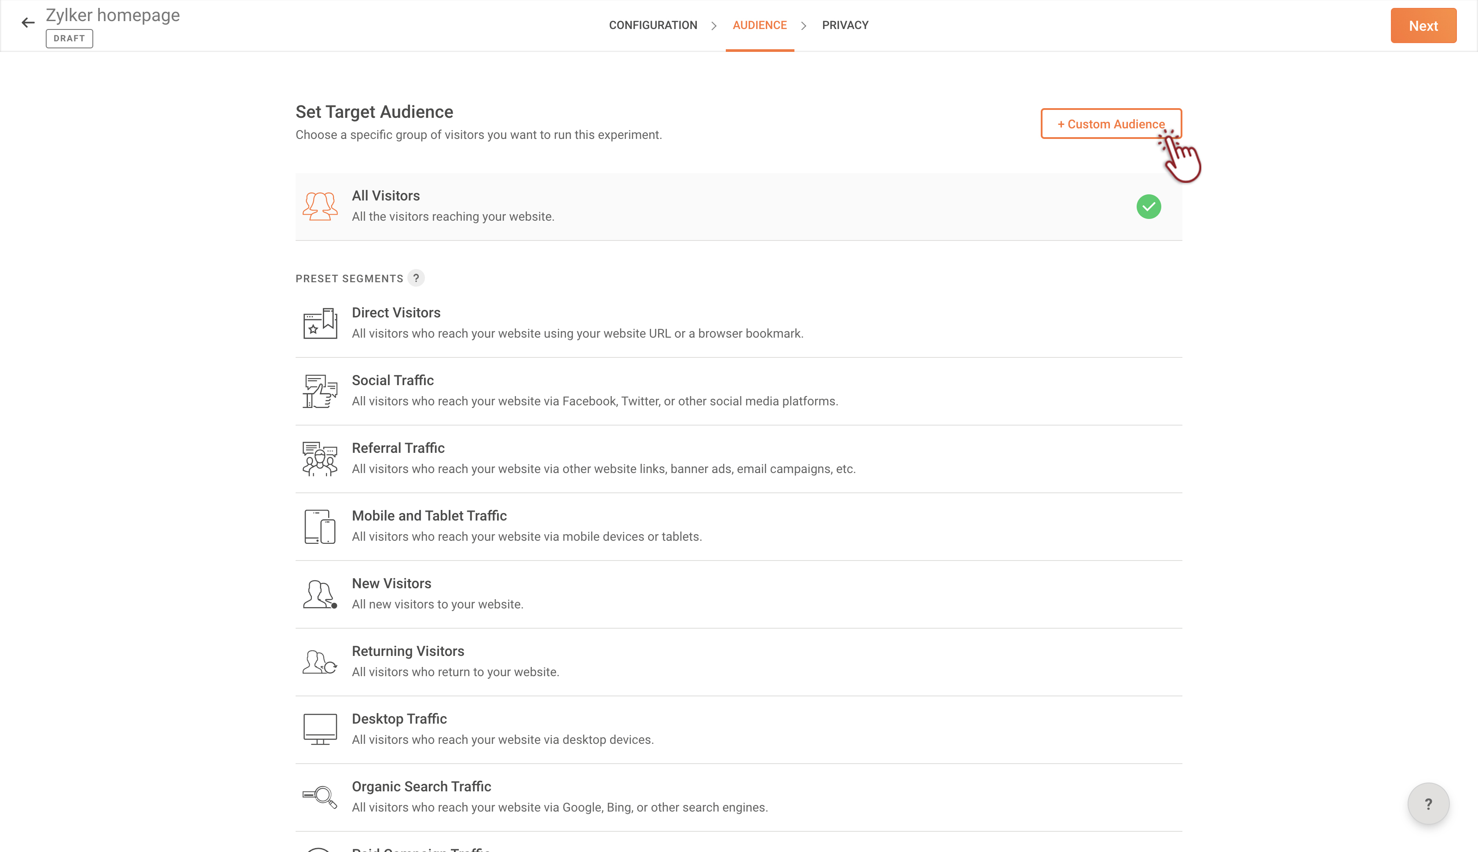Open the floating help bubble
The height and width of the screenshot is (852, 1478).
point(1428,804)
